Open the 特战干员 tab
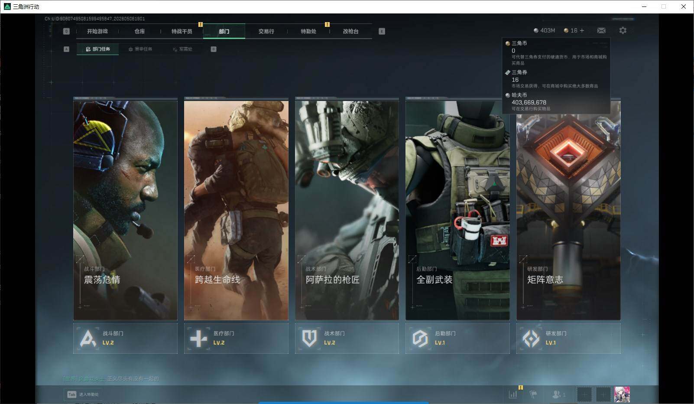Viewport: 694px width, 404px height. 182,31
